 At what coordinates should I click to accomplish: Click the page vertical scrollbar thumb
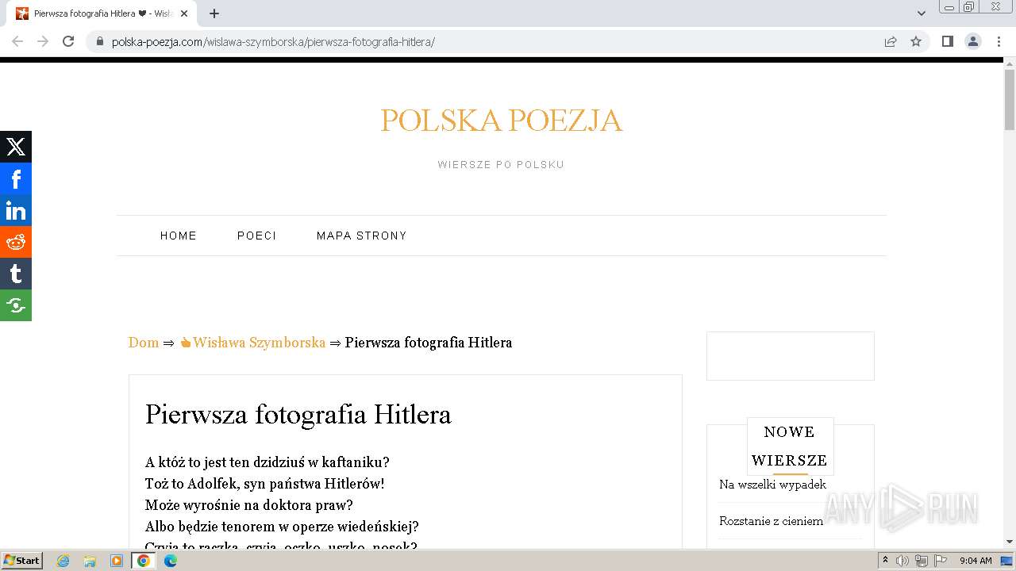(x=1010, y=100)
